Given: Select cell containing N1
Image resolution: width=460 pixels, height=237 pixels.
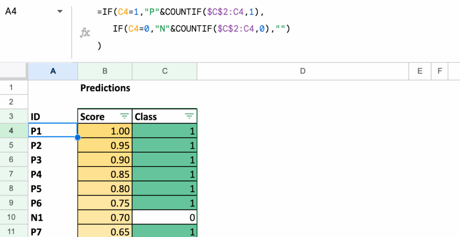Looking at the screenshot, I should pos(53,217).
